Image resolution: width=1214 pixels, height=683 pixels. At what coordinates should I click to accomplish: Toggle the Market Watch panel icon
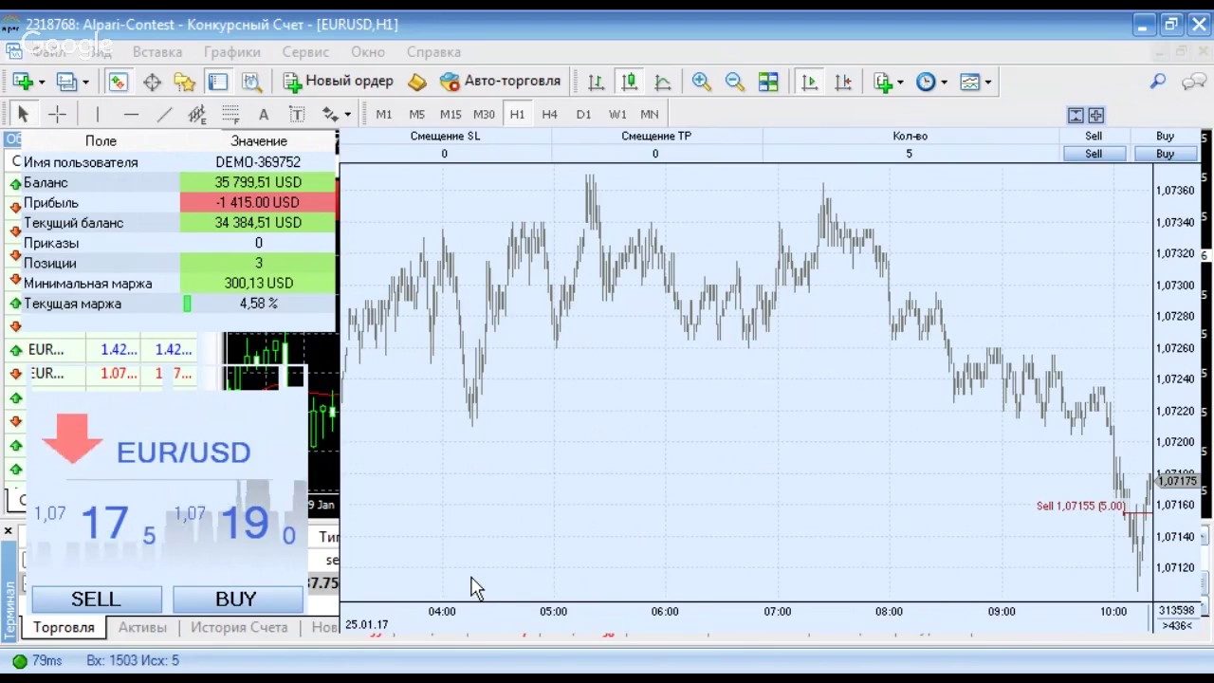118,82
